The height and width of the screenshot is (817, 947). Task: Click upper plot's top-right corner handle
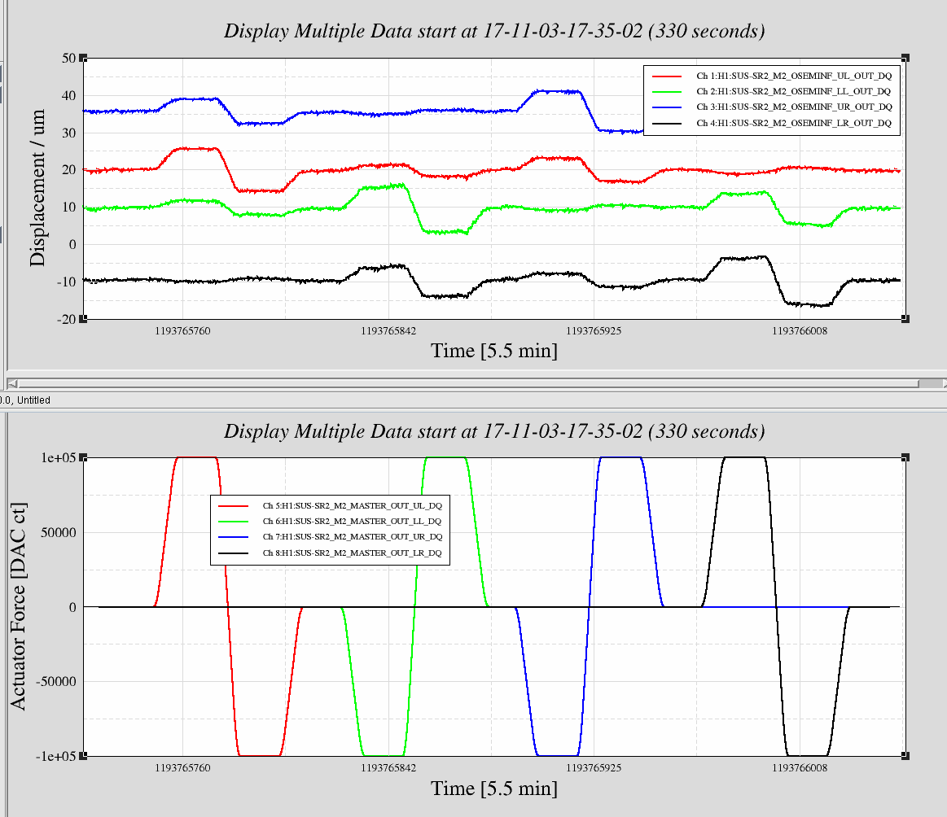click(905, 58)
